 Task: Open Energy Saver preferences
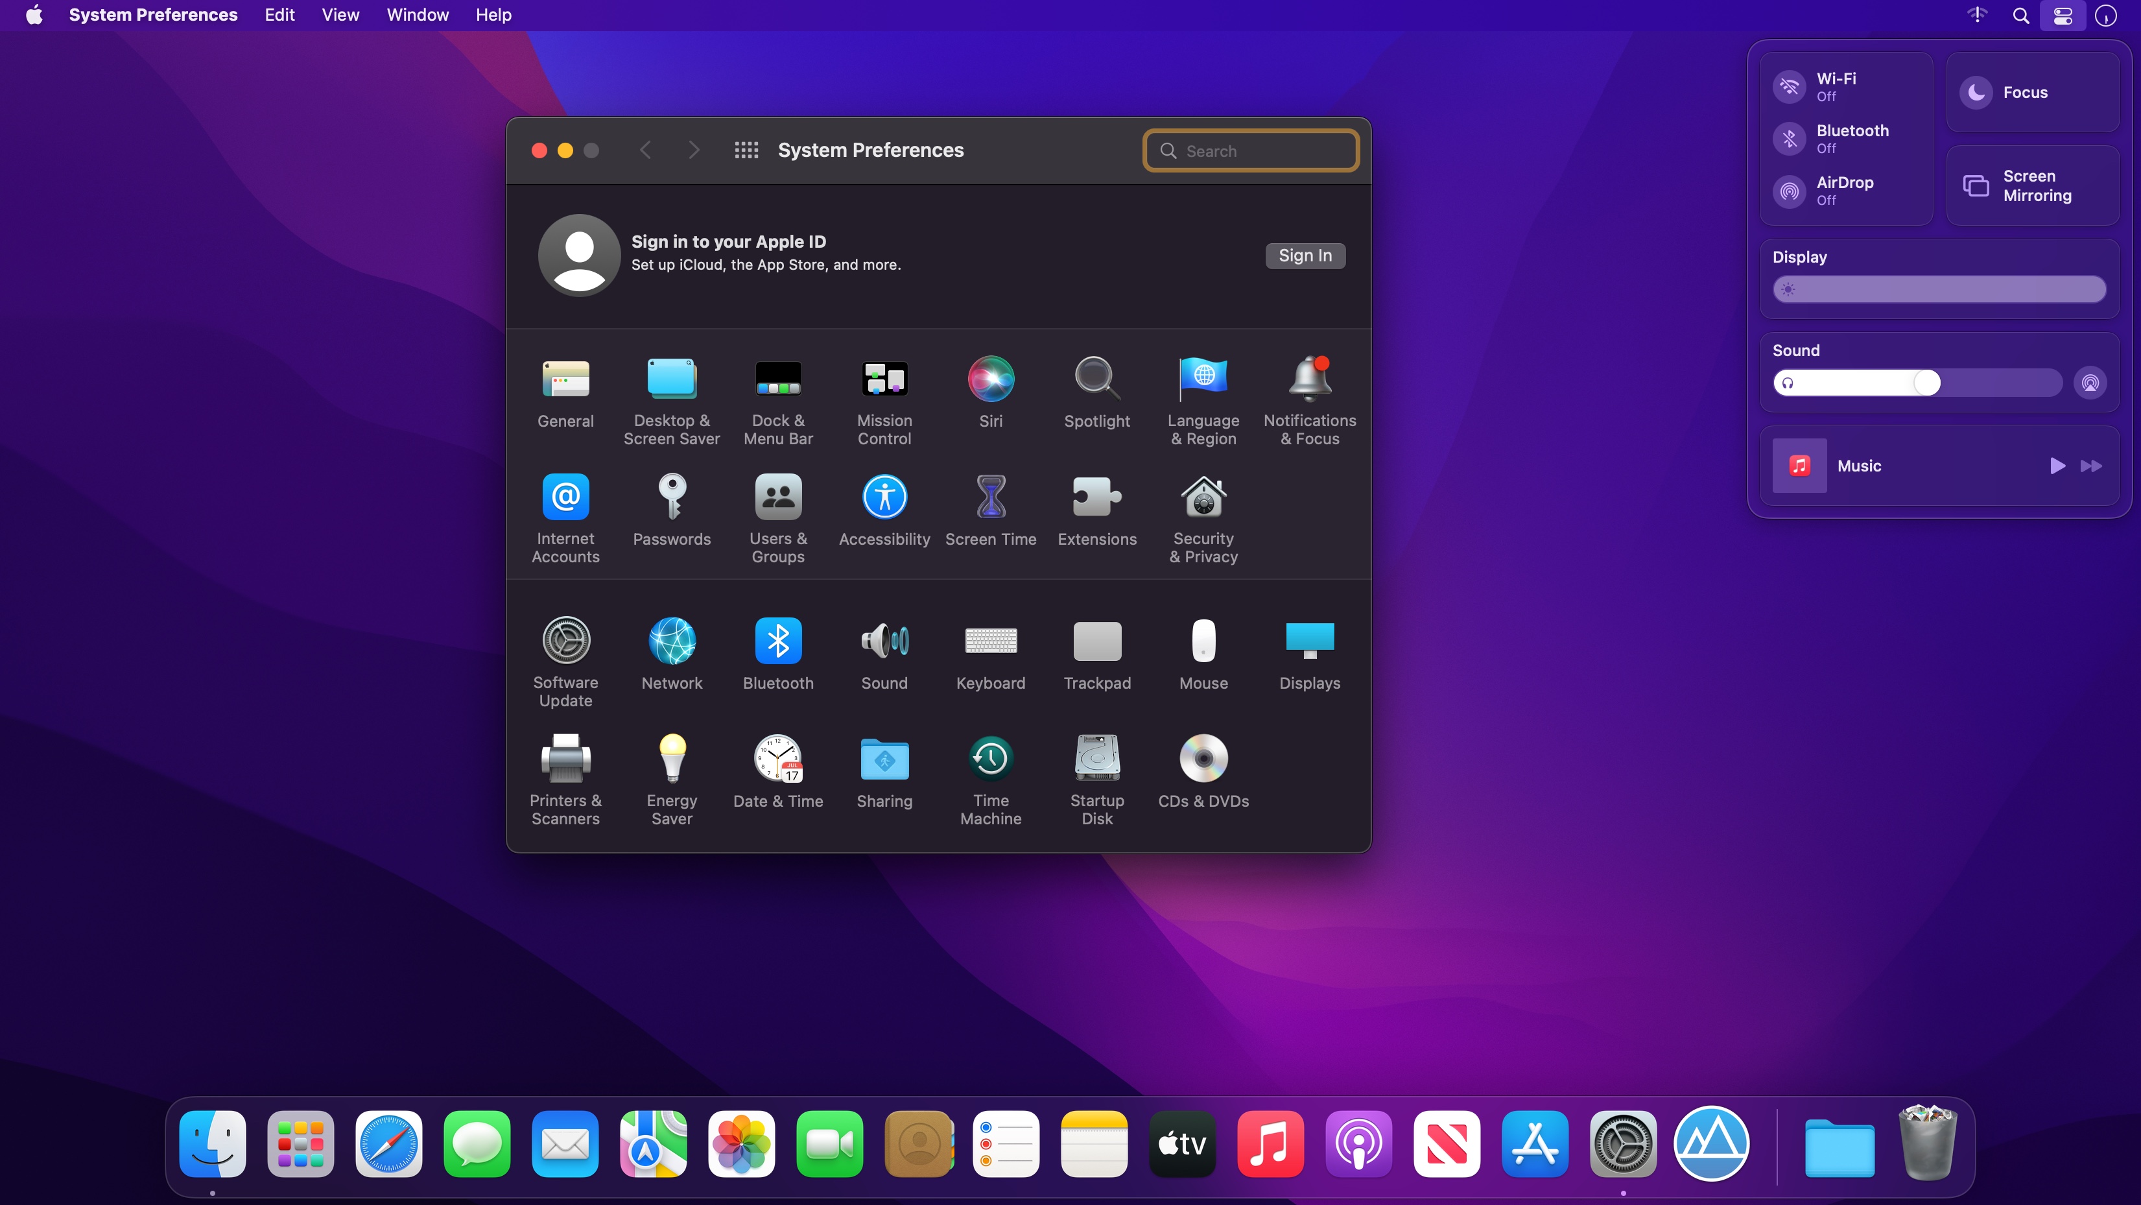[672, 781]
